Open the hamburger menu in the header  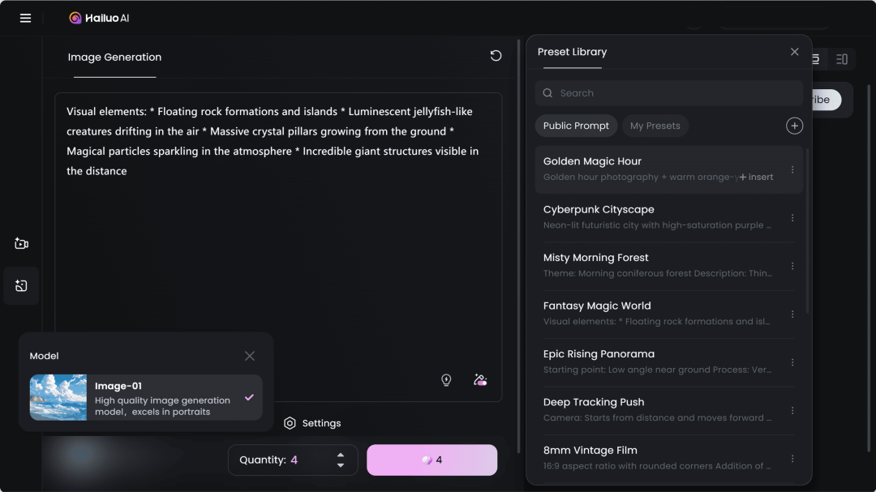[25, 18]
